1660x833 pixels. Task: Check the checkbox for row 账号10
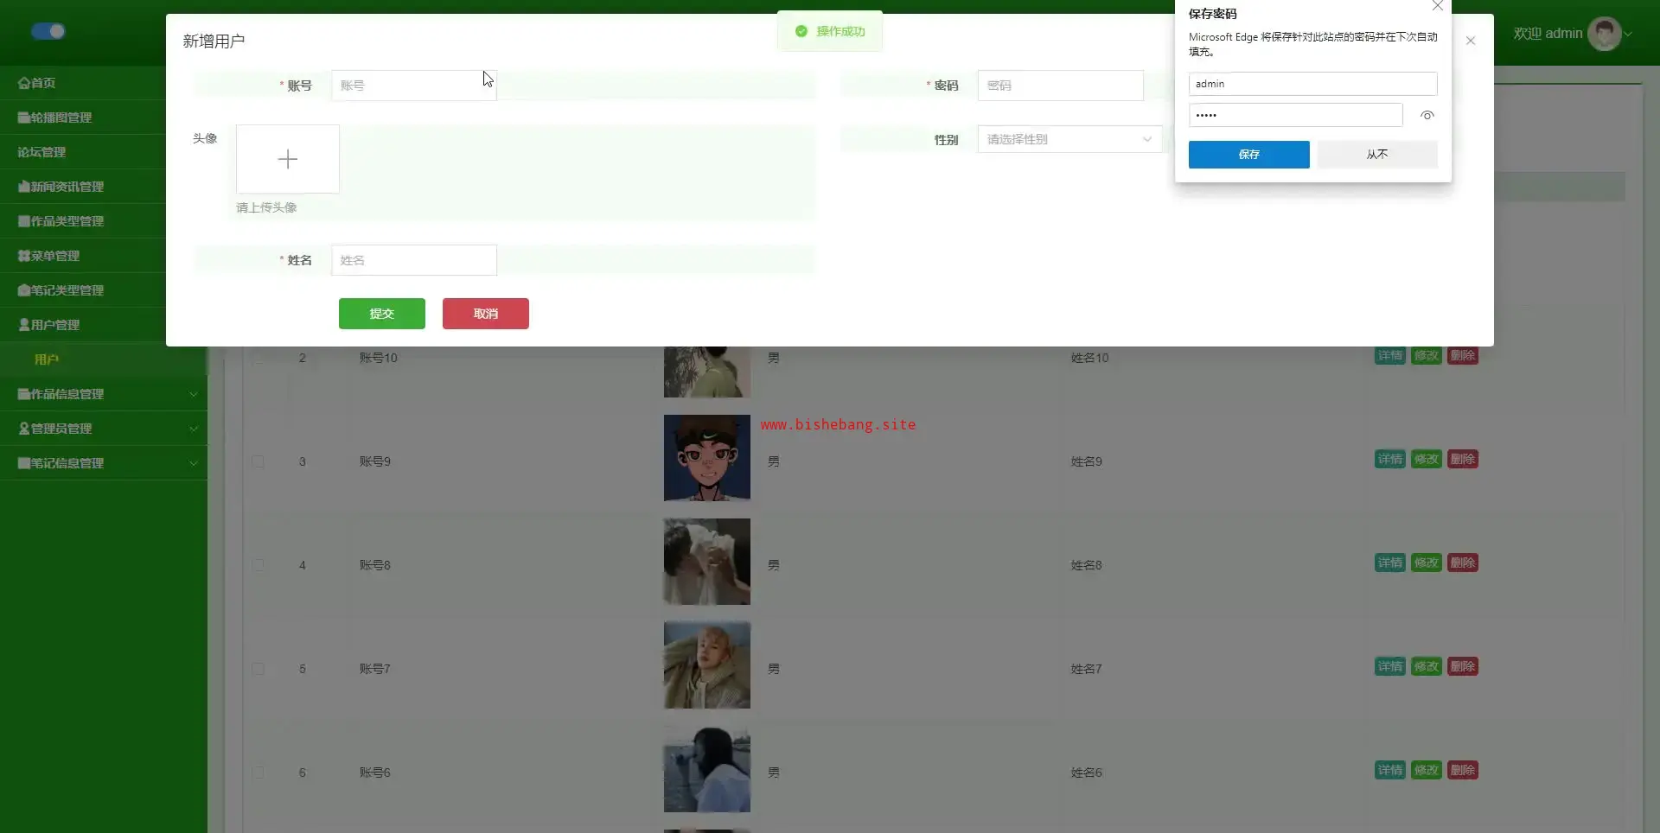coord(258,358)
